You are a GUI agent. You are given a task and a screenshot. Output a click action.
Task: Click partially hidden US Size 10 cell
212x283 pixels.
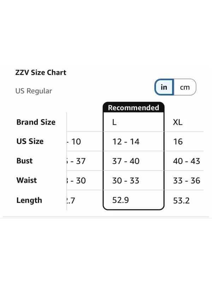coord(74,142)
